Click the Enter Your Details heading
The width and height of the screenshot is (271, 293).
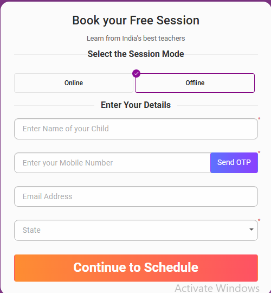135,105
